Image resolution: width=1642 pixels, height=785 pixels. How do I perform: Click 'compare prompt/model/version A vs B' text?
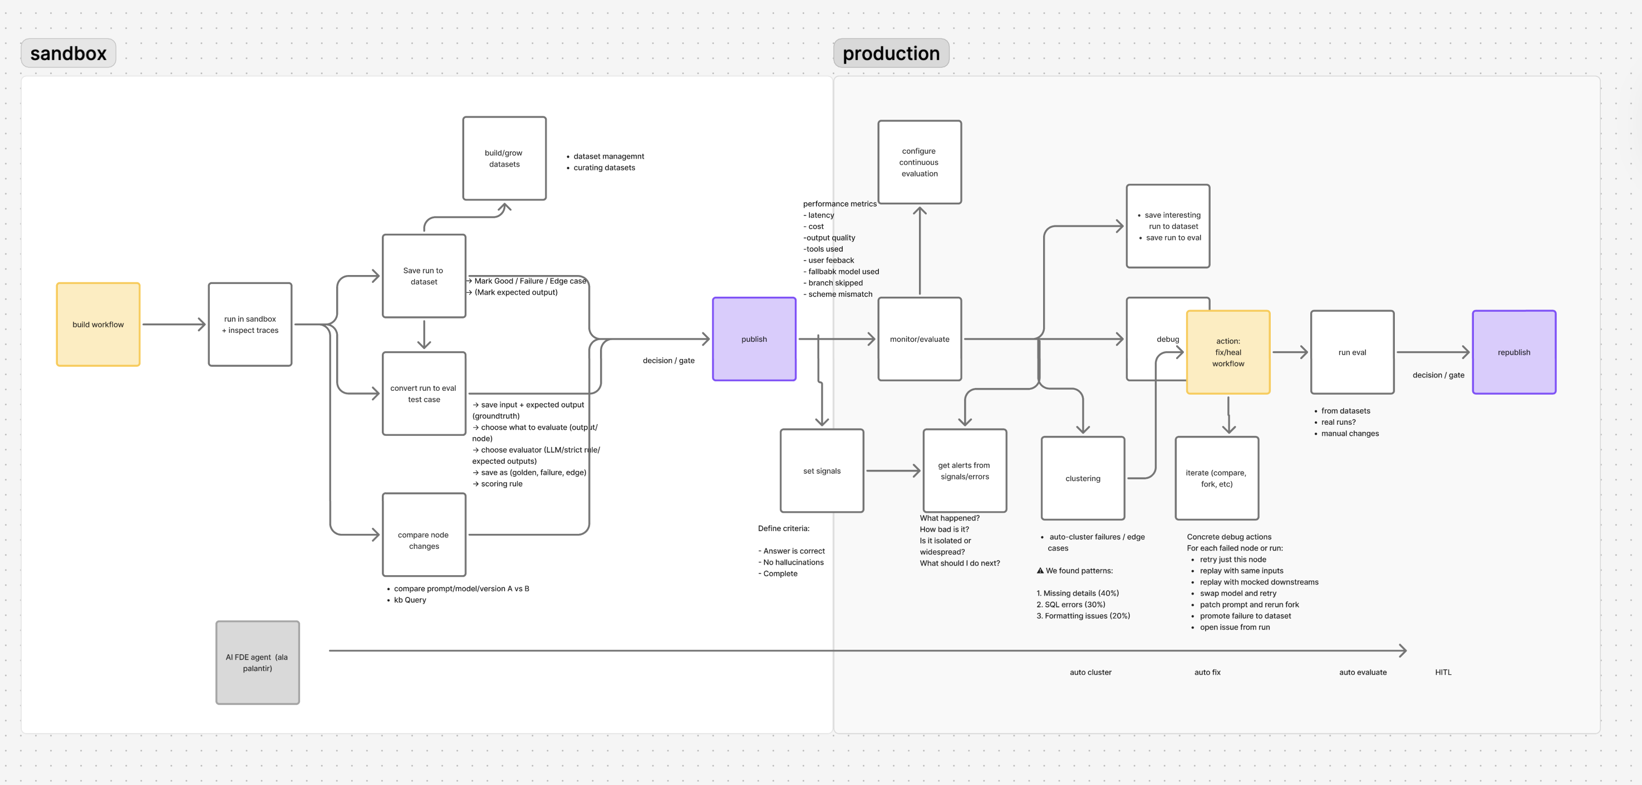[x=461, y=589]
